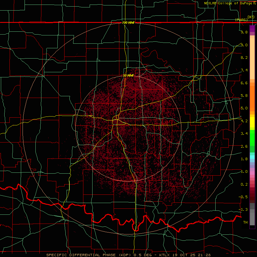Pick the cyan swatch in the color bar
Viewport: 257px width, 257px height.
(x=252, y=157)
